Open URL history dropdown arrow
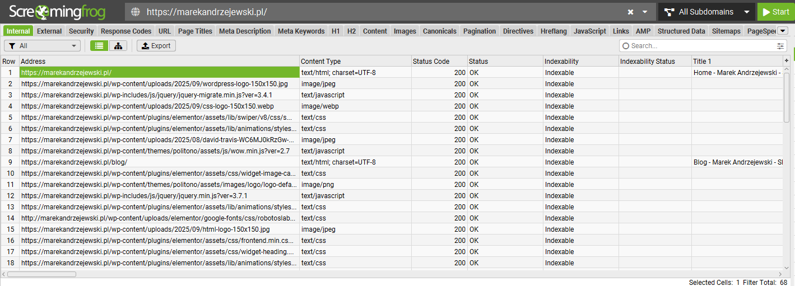This screenshot has height=286, width=795. (x=645, y=12)
